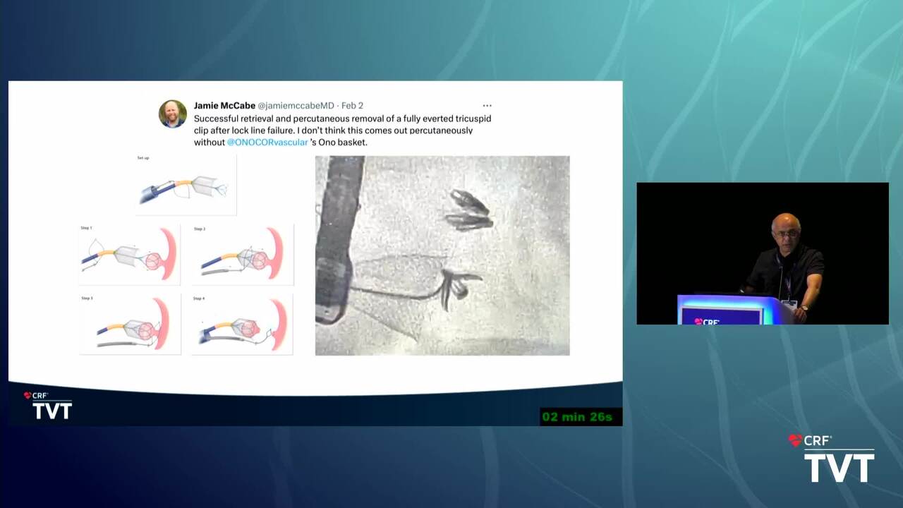Open the tweet's three-dot more menu
This screenshot has height=508, width=903.
(x=487, y=106)
